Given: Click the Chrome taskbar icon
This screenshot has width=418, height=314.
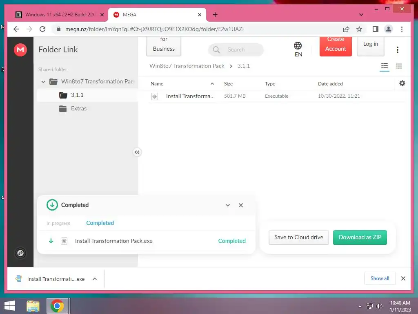Looking at the screenshot, I should [x=57, y=306].
